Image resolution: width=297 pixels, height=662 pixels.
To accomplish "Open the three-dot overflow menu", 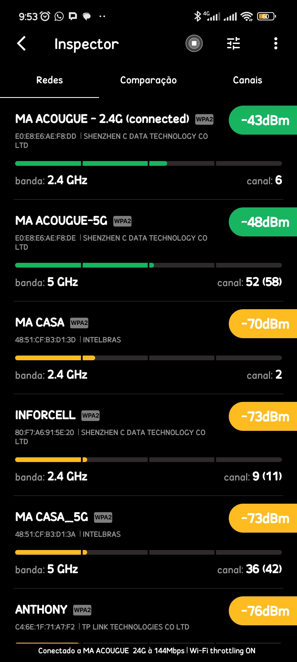I will 276,44.
